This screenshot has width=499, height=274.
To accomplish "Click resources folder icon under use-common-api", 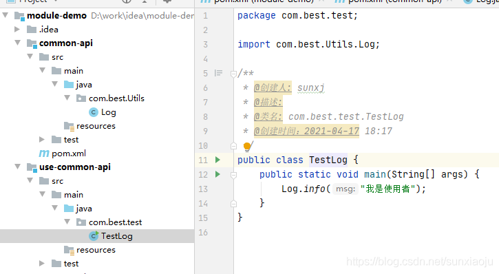I will coord(69,250).
